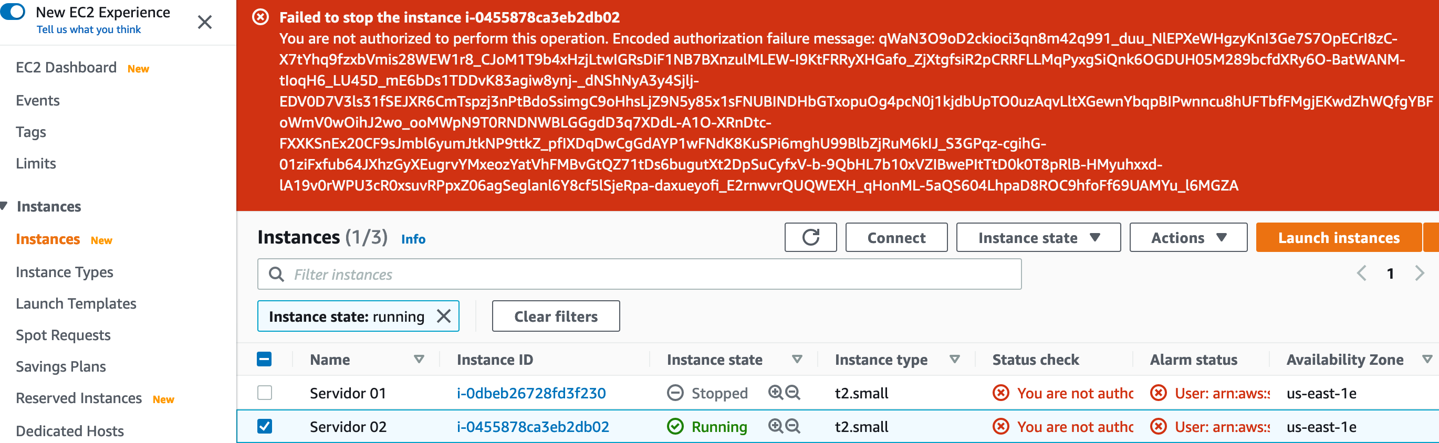This screenshot has width=1439, height=443.
Task: Go to previous page of instances
Action: click(1362, 273)
